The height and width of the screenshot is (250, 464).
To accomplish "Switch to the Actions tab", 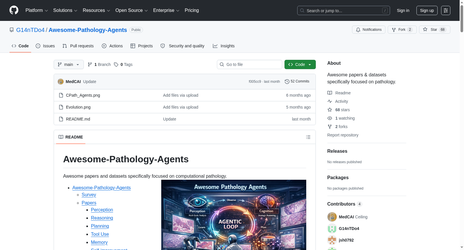I will pos(112,46).
